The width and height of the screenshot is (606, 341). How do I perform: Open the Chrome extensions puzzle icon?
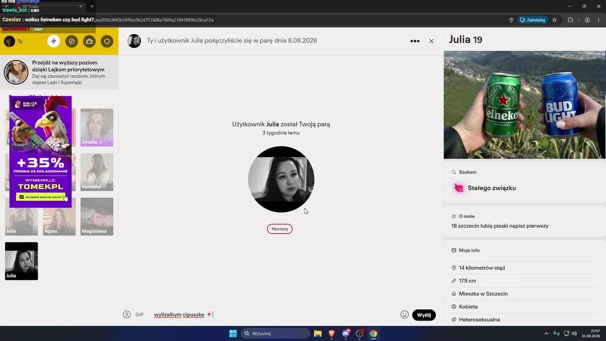pyautogui.click(x=570, y=20)
